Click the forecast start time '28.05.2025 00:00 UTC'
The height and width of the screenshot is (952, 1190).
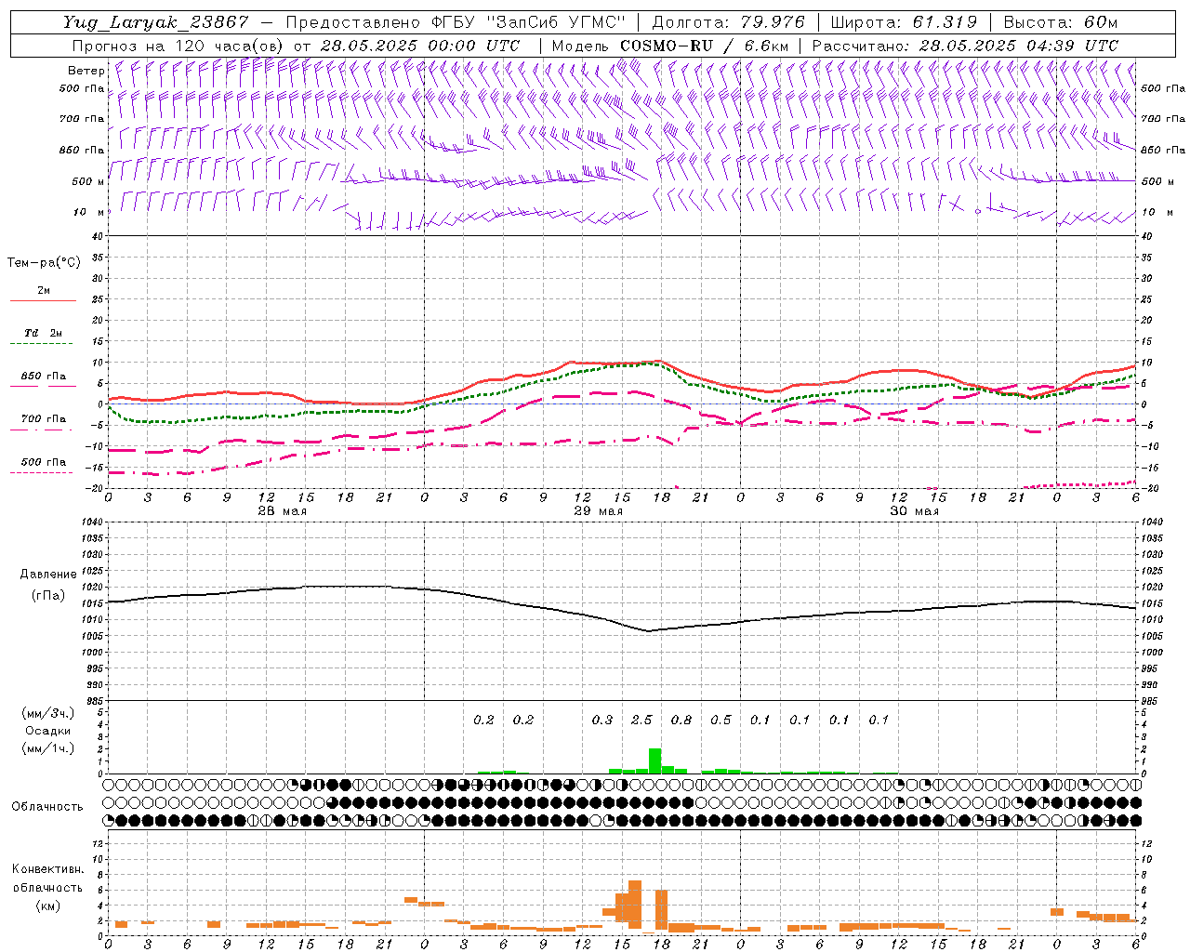point(419,46)
